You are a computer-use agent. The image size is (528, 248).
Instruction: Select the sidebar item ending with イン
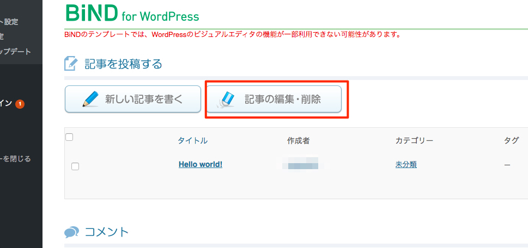coord(6,104)
